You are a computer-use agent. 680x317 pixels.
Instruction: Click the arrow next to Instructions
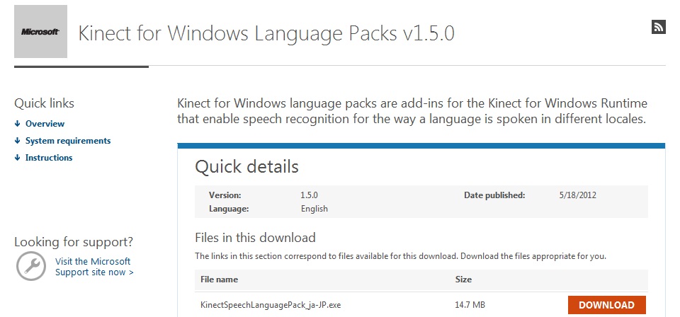pos(18,158)
